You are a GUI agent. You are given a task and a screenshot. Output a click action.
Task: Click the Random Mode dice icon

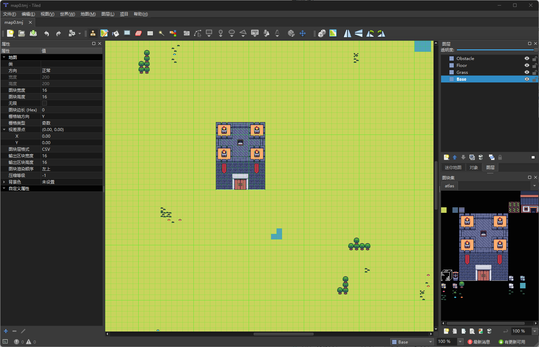coord(322,33)
